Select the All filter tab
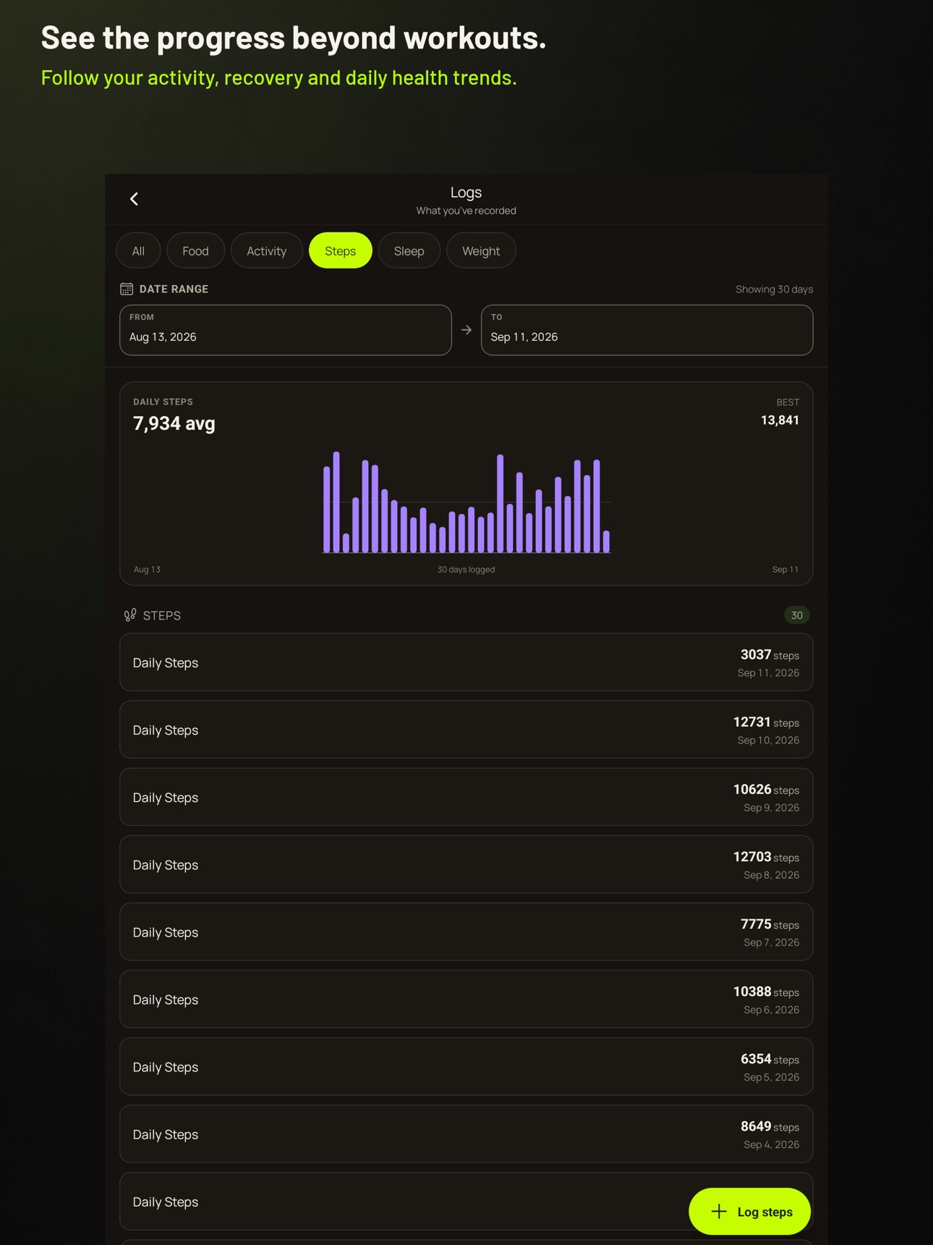The width and height of the screenshot is (933, 1245). pos(138,250)
